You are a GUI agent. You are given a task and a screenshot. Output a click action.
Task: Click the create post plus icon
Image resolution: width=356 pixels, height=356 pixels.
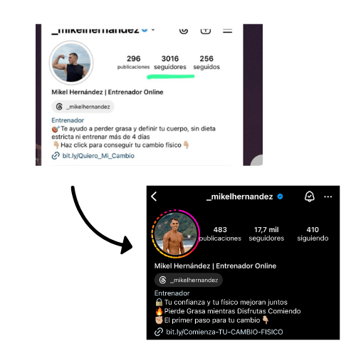[x=206, y=31]
